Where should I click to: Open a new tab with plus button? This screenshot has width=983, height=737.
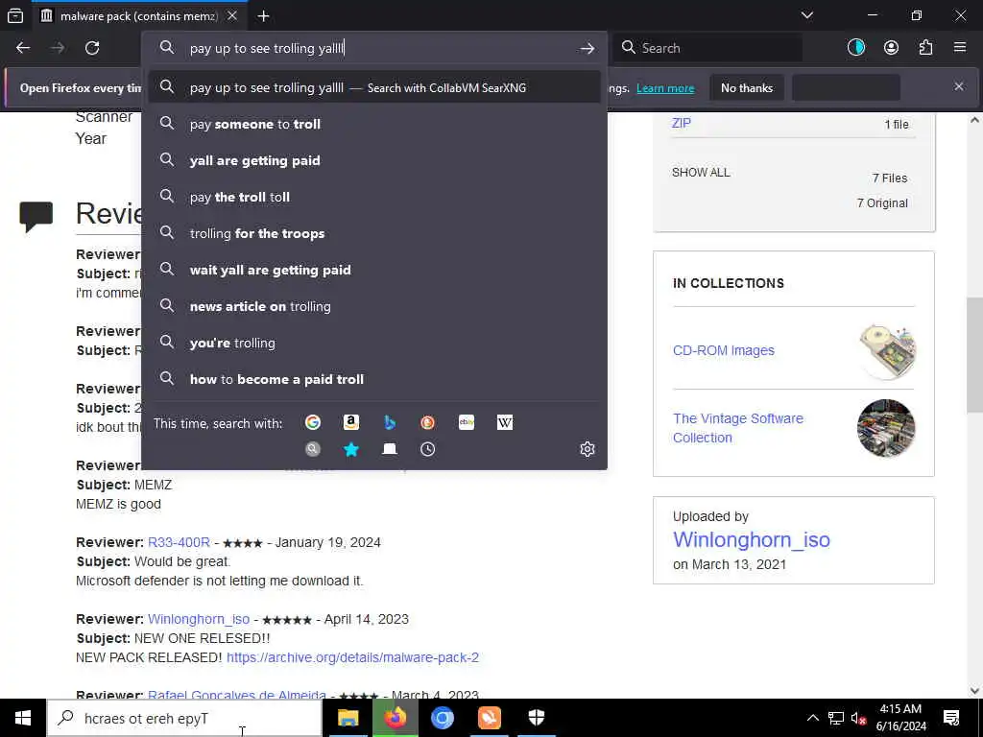[263, 15]
